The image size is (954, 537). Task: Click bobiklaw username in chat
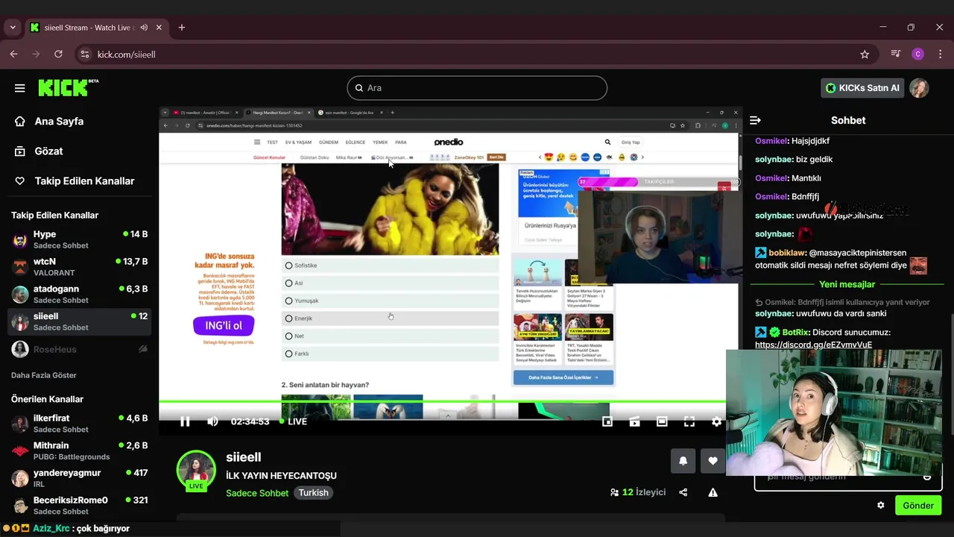click(787, 253)
